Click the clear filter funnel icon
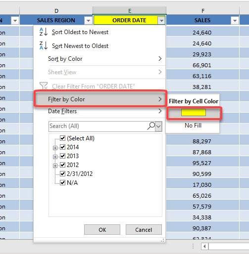Viewport: 249px width, 254px height. (44, 86)
